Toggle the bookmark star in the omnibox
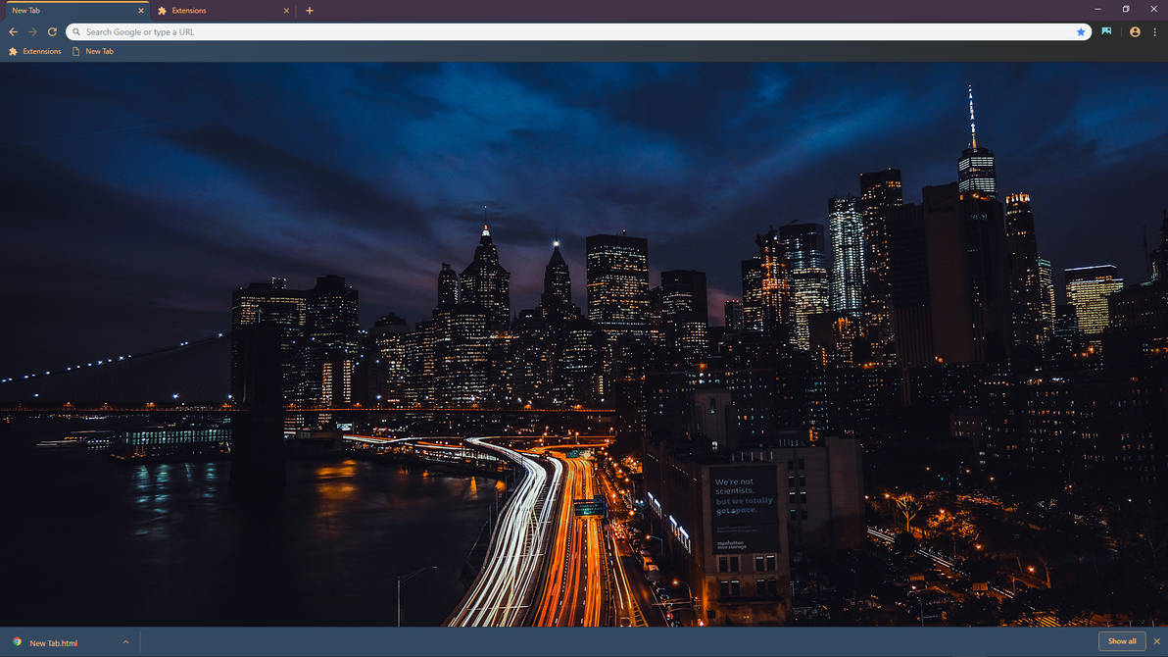This screenshot has height=657, width=1168. coord(1081,31)
